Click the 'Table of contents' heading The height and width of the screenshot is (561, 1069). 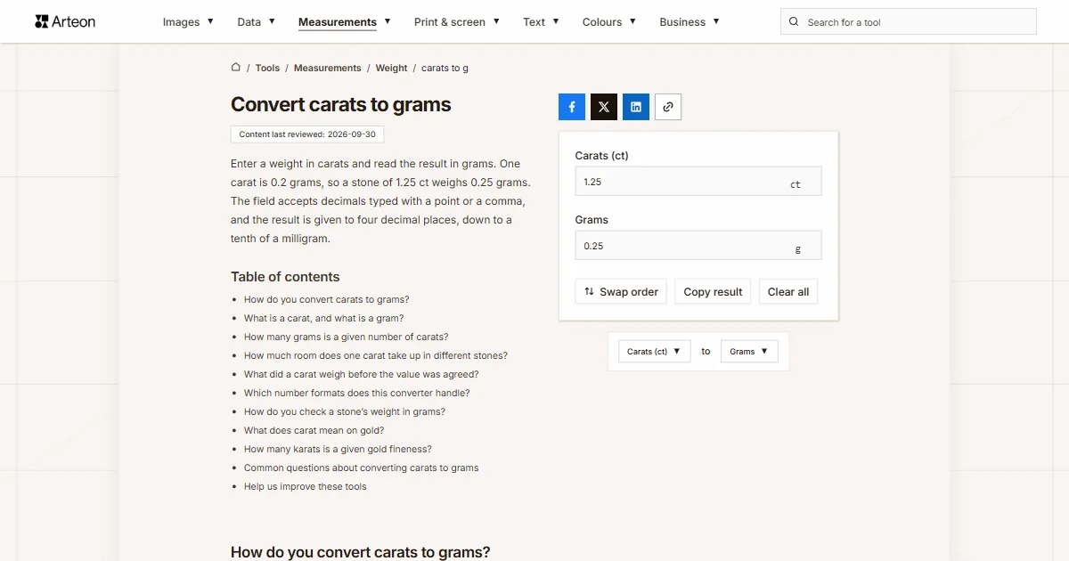285,277
